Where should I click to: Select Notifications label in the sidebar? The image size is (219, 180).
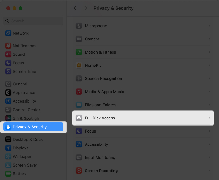coord(25,46)
